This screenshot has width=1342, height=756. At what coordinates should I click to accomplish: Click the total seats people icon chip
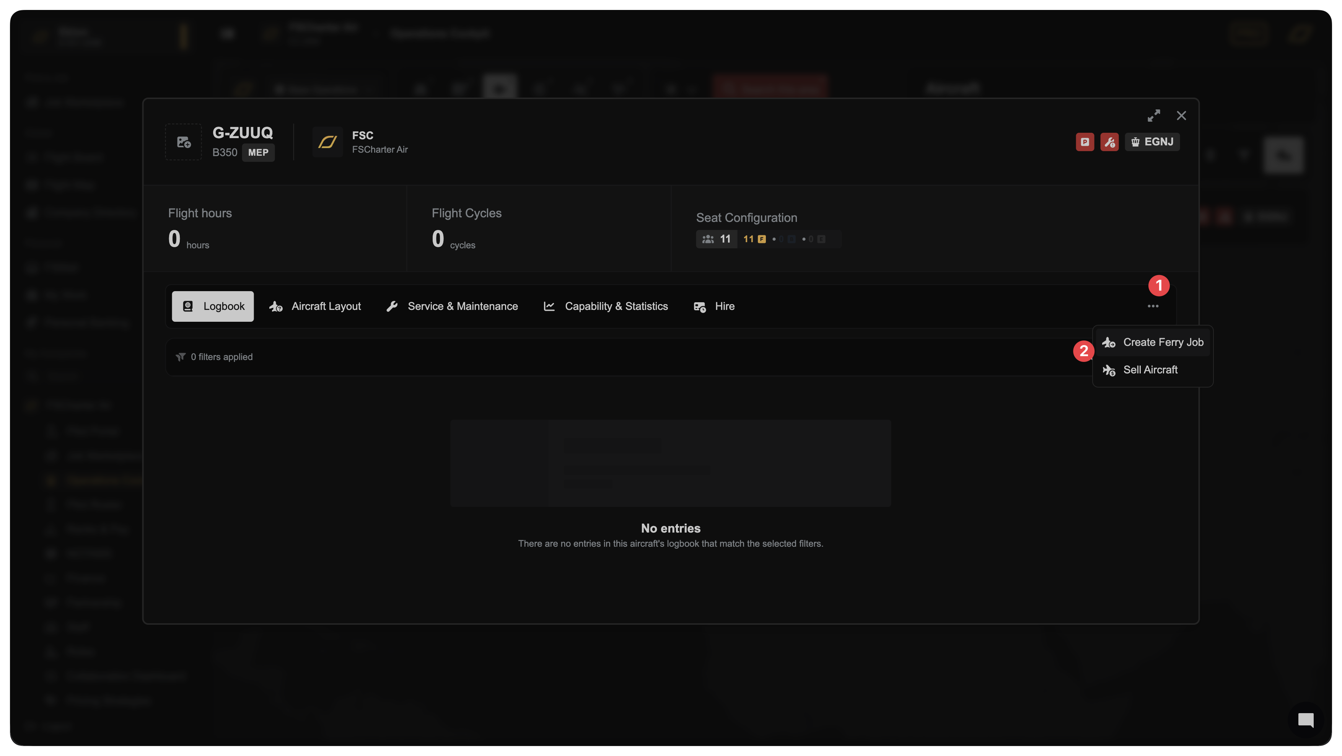(716, 239)
